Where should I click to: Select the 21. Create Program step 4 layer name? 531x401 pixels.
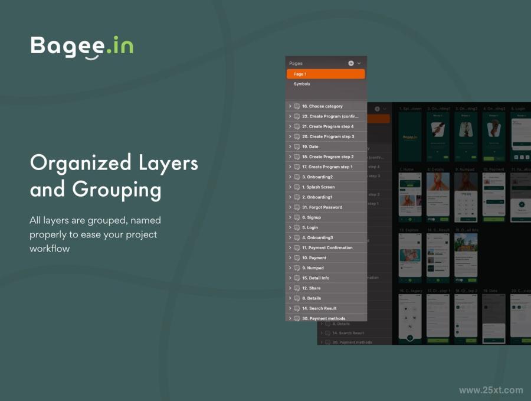click(327, 126)
